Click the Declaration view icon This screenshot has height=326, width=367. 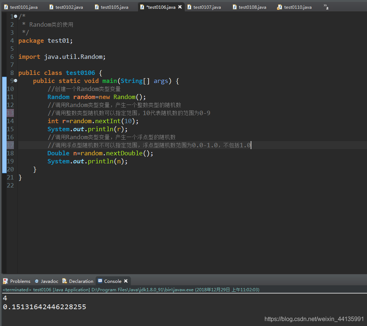65,281
